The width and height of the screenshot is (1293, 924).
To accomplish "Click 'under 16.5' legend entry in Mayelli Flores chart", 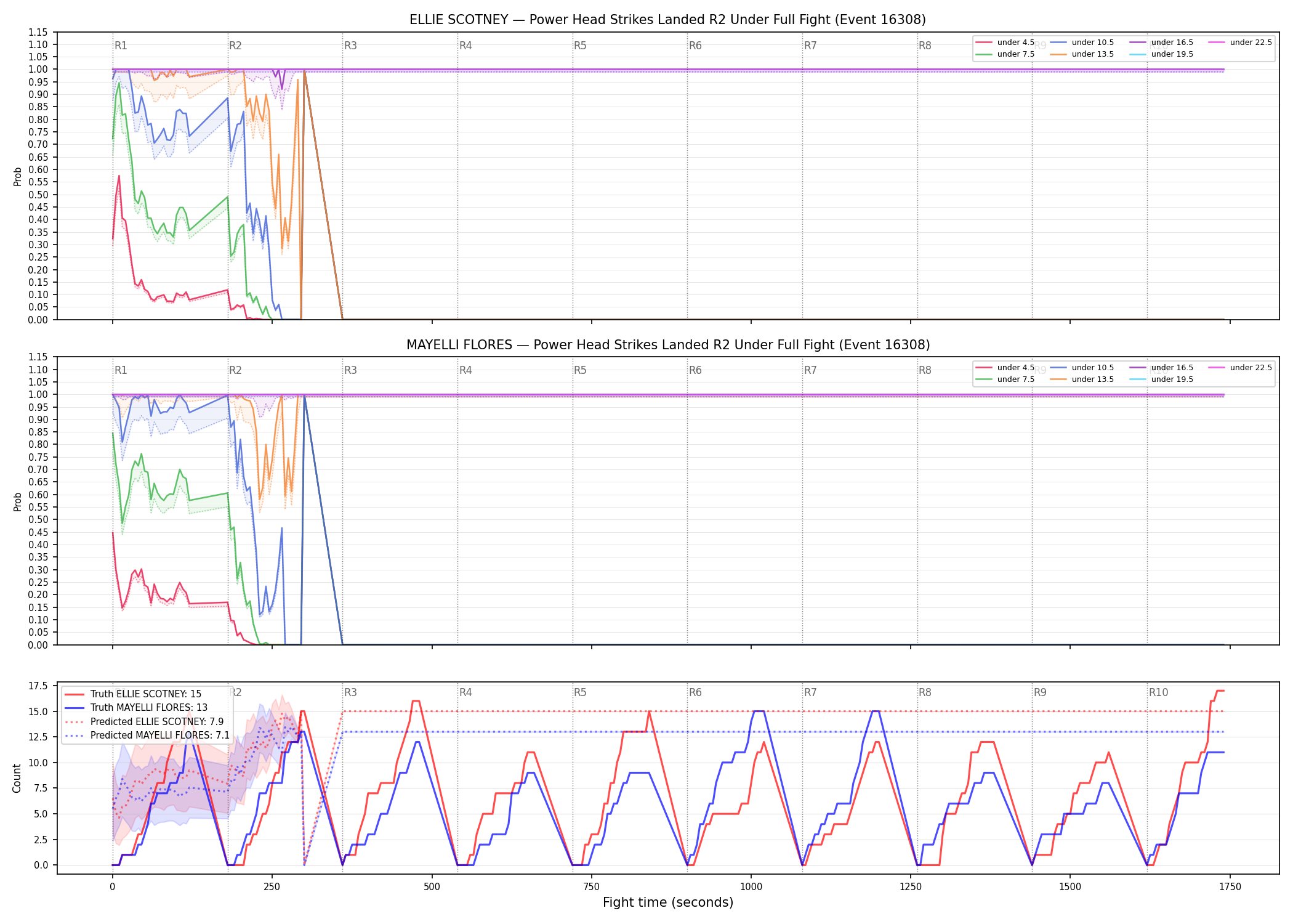I will pyautogui.click(x=1161, y=368).
